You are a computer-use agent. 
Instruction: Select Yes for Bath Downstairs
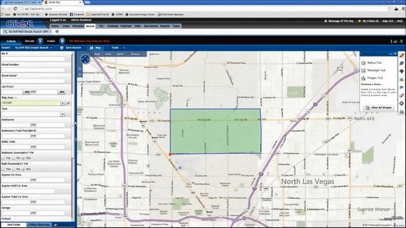tap(3, 169)
